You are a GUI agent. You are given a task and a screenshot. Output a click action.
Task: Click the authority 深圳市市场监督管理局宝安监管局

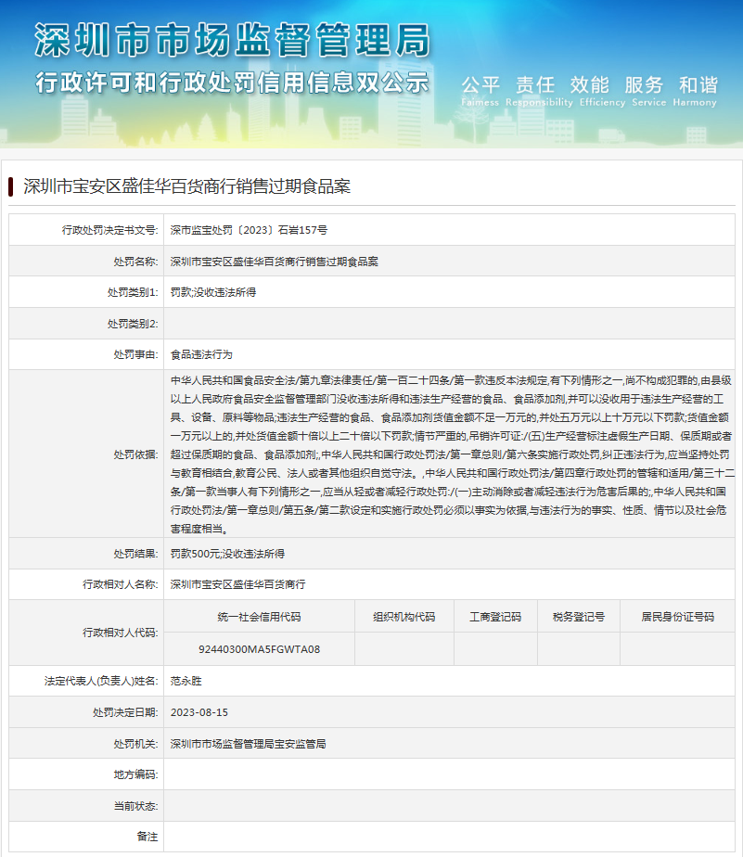coord(248,744)
